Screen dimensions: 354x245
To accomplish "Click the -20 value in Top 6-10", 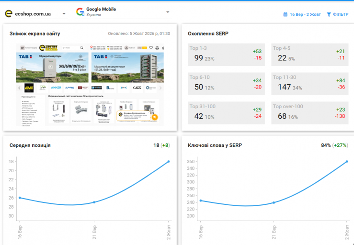I will [258, 87].
